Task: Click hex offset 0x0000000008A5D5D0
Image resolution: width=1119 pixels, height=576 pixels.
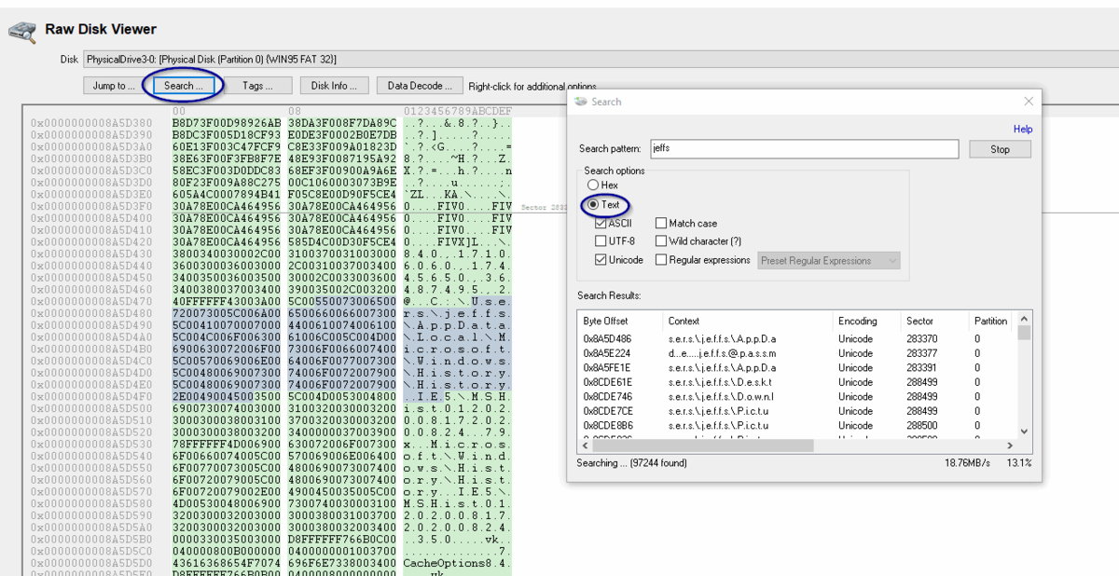Action: 91,563
